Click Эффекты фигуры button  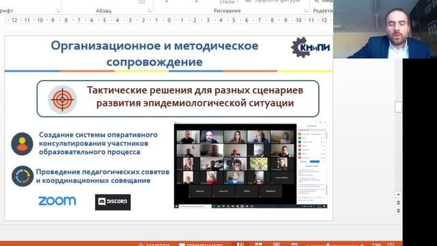click(x=272, y=1)
